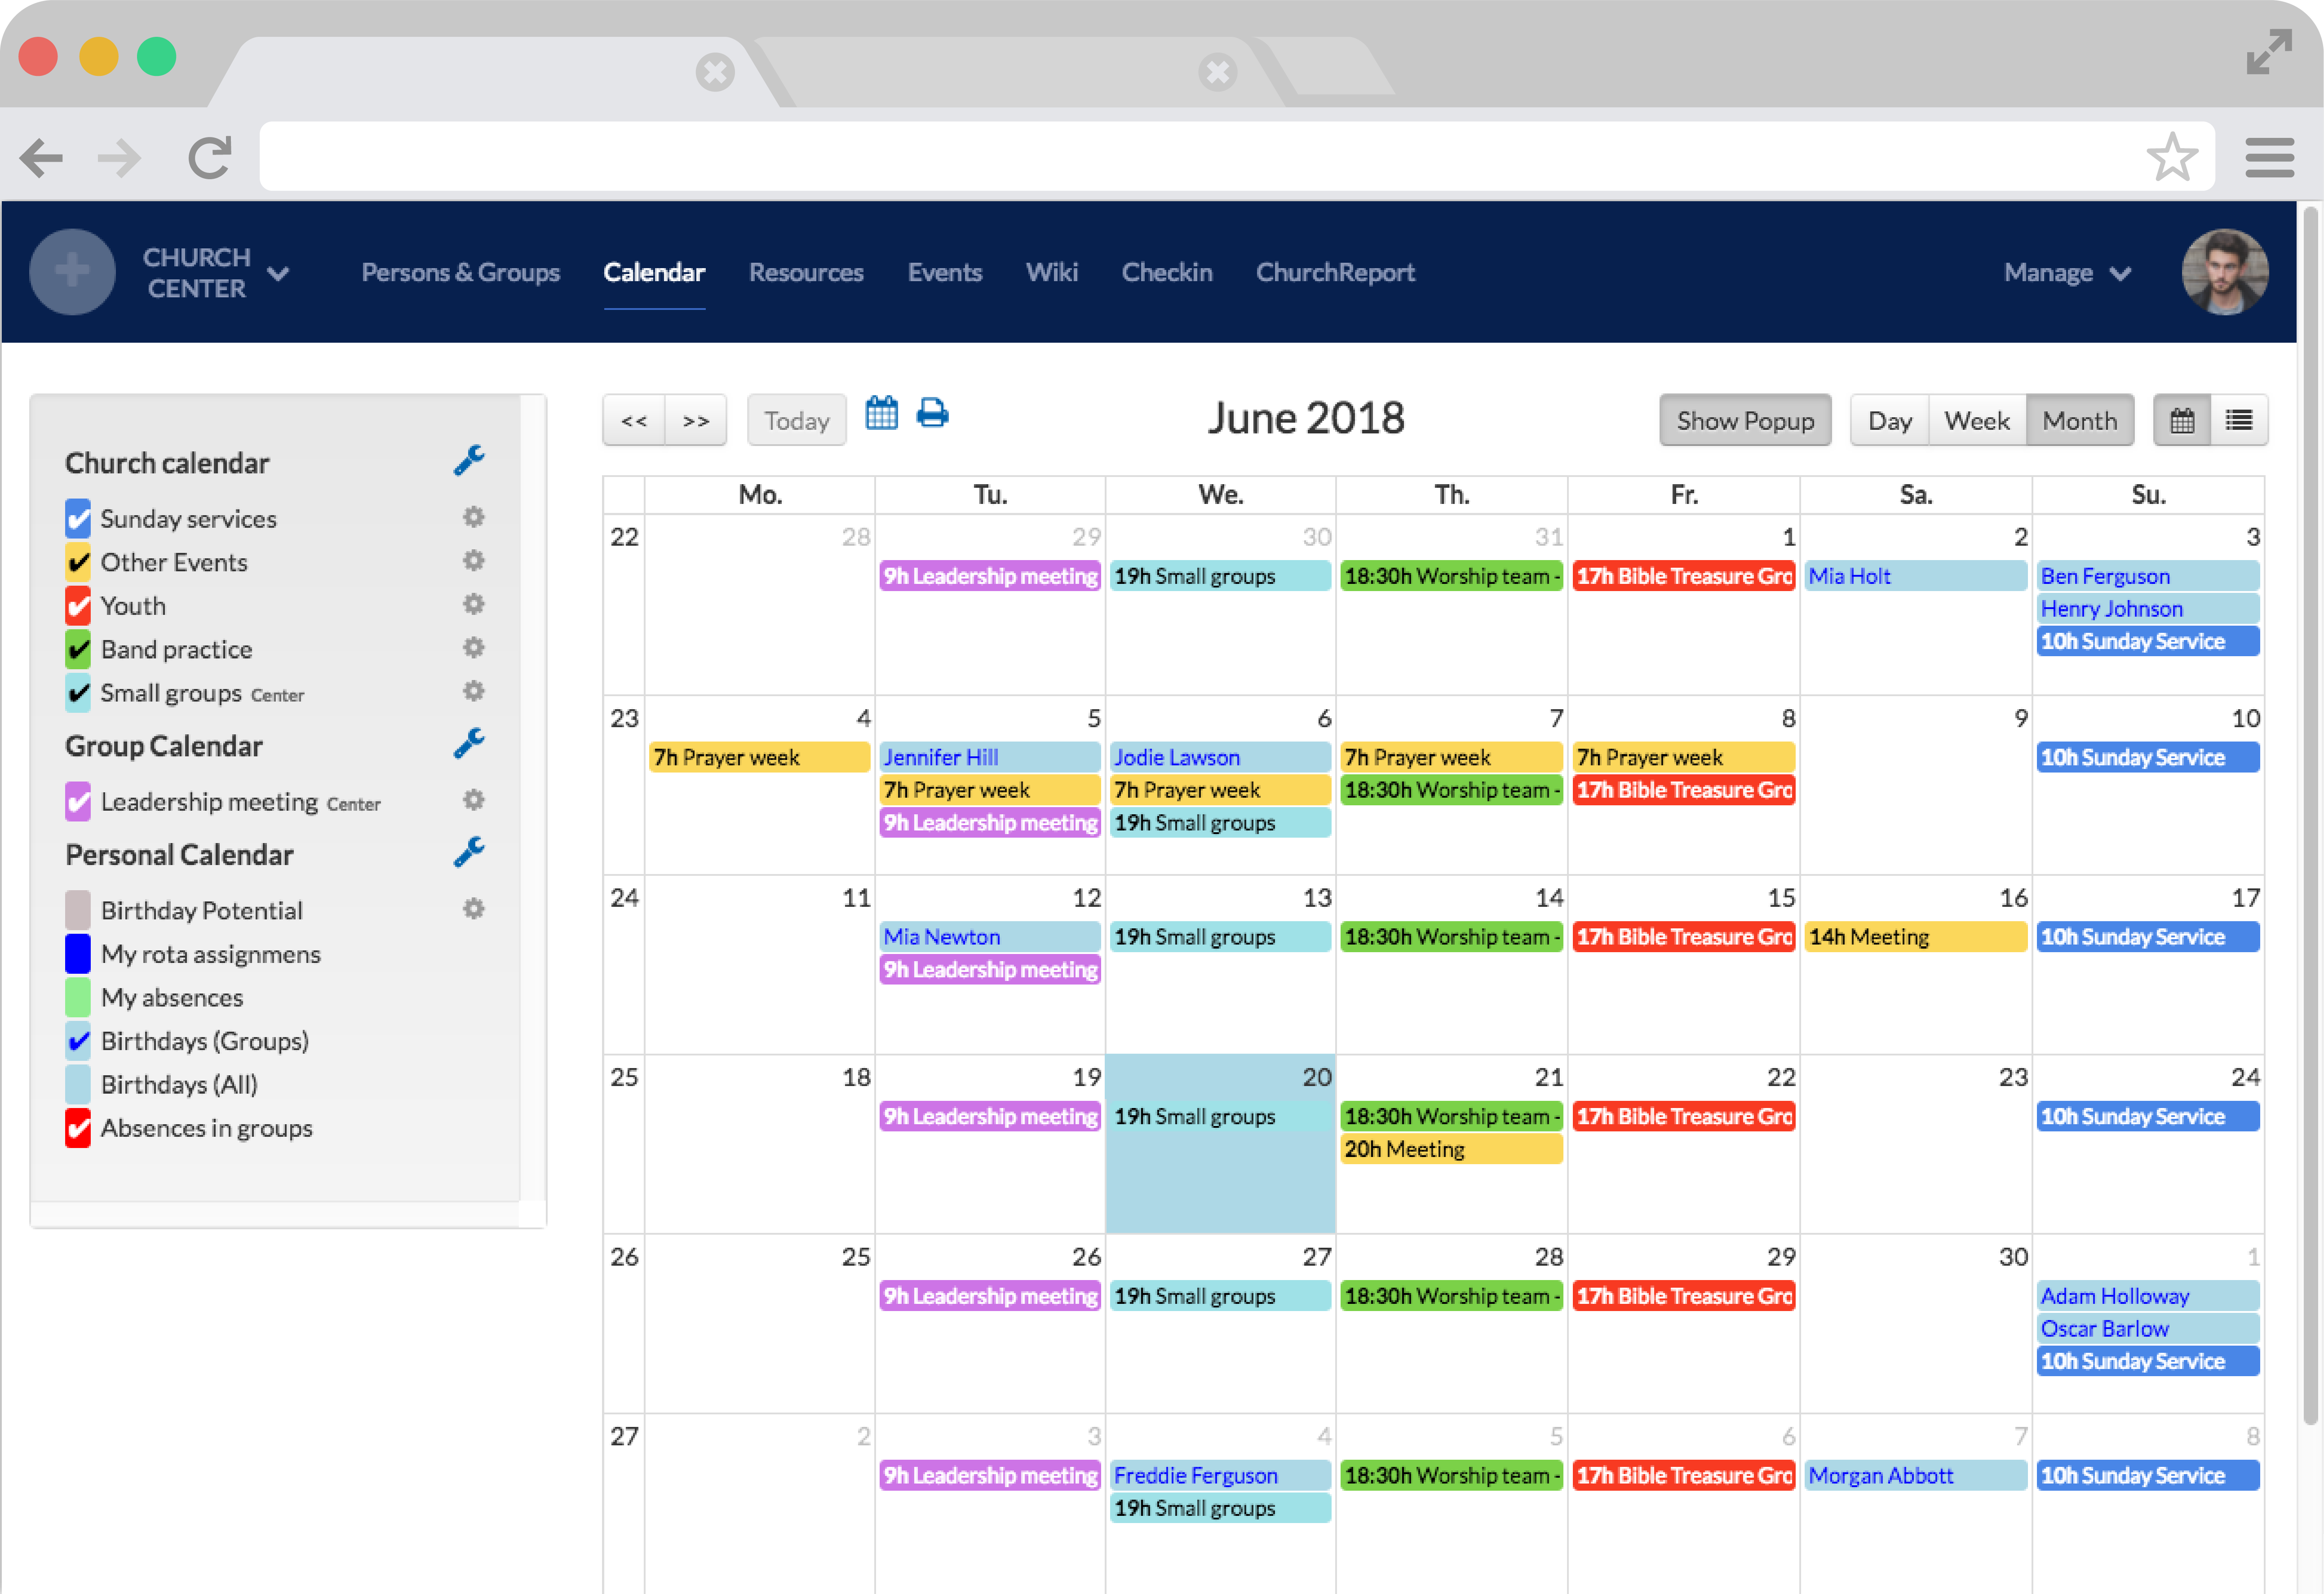The height and width of the screenshot is (1594, 2324).
Task: Expand the Manage dropdown menu
Action: [2068, 272]
